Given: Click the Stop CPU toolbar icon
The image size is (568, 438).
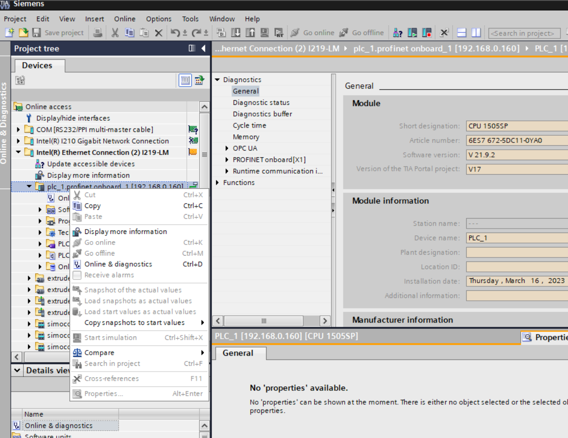Looking at the screenshot, I should tap(427, 33).
